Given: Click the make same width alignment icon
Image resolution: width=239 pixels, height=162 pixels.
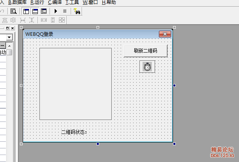Looking at the screenshot, I should click(44, 20).
